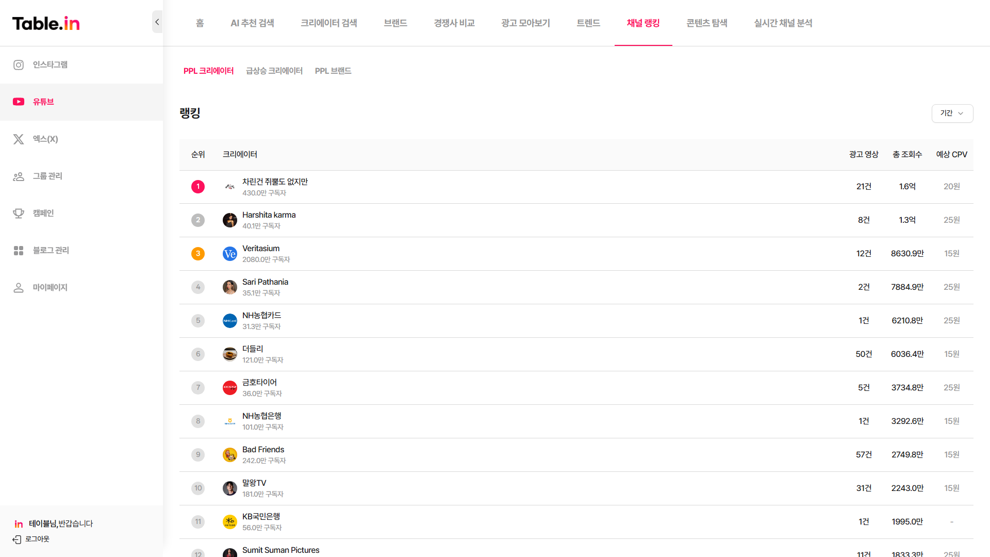The image size is (990, 557).
Task: Go to the 홈 tab
Action: (x=200, y=23)
